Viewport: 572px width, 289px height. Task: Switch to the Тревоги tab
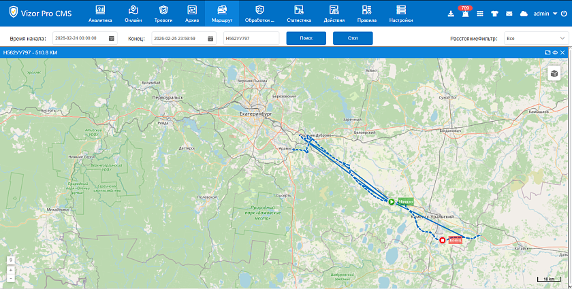point(163,13)
